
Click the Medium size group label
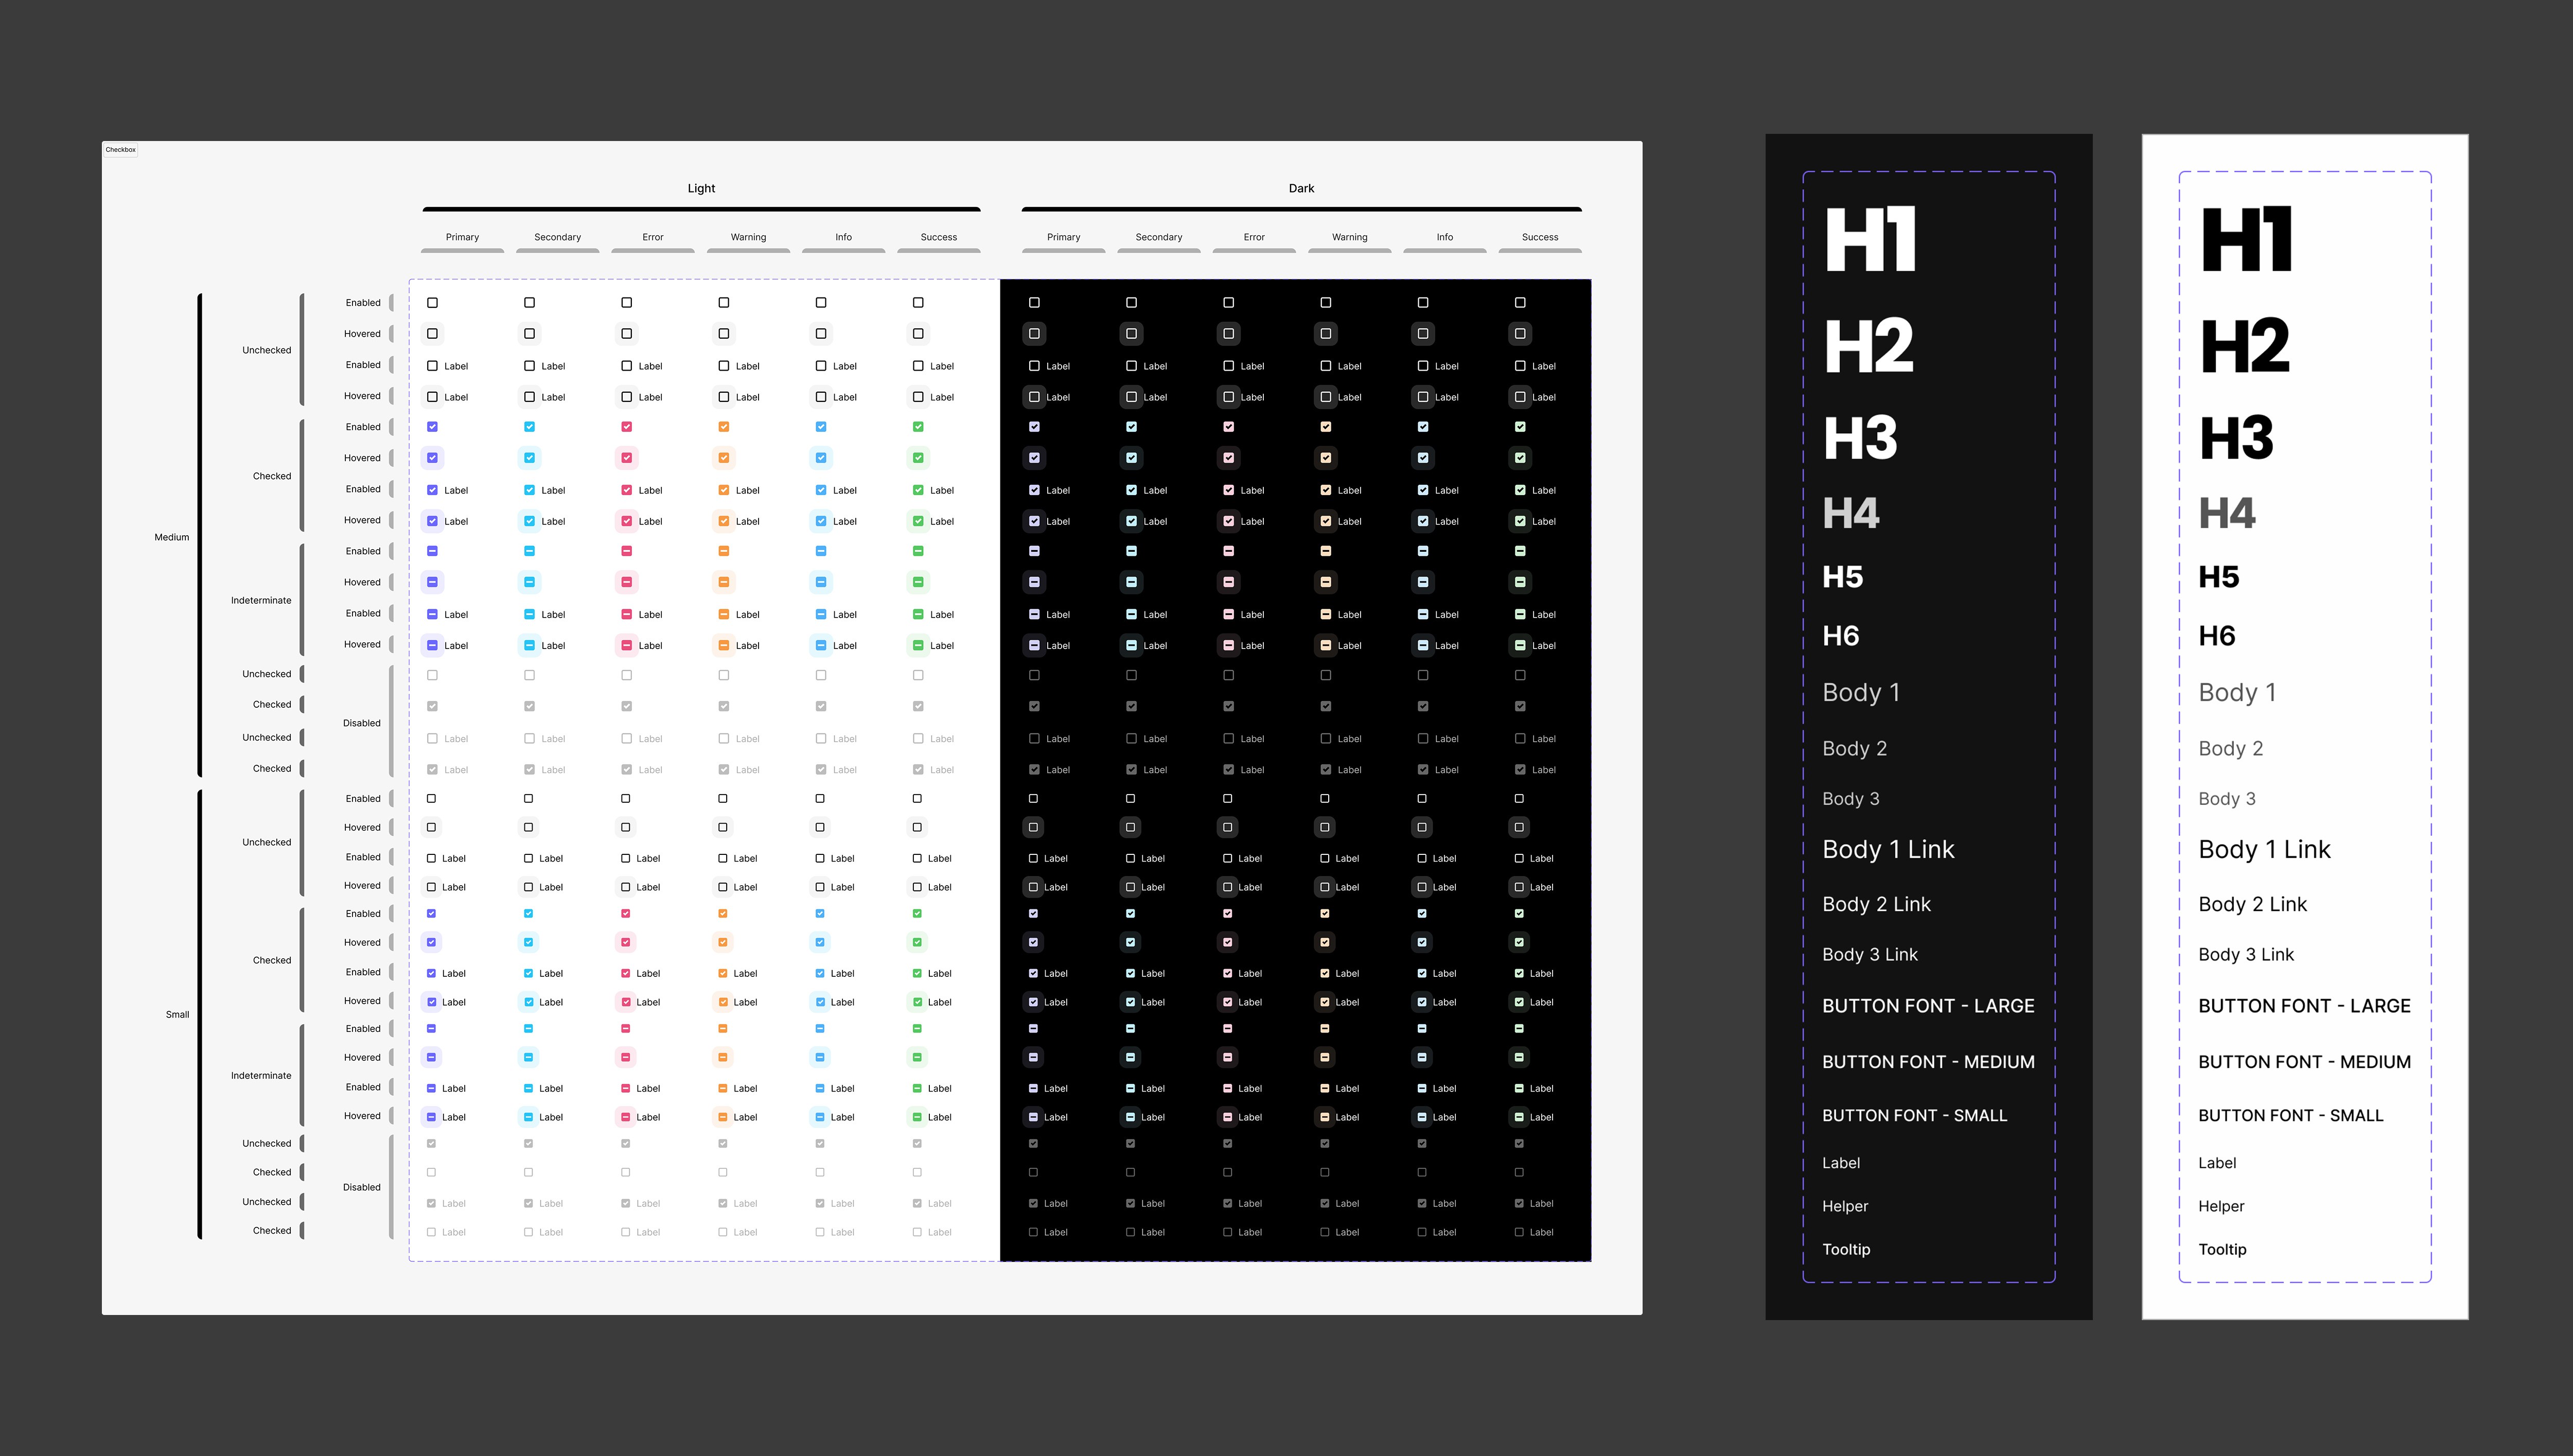click(171, 537)
